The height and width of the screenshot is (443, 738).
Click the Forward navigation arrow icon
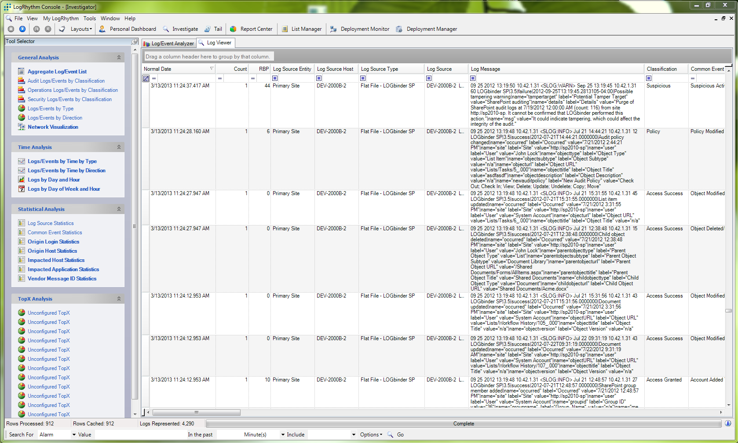pos(48,29)
